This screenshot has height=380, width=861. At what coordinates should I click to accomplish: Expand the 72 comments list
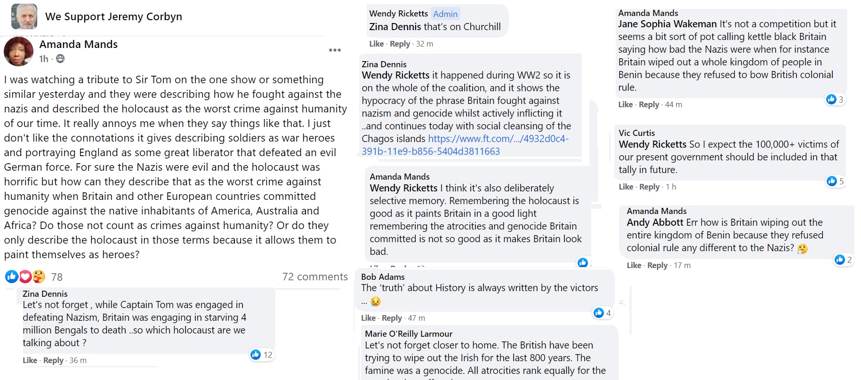[315, 277]
